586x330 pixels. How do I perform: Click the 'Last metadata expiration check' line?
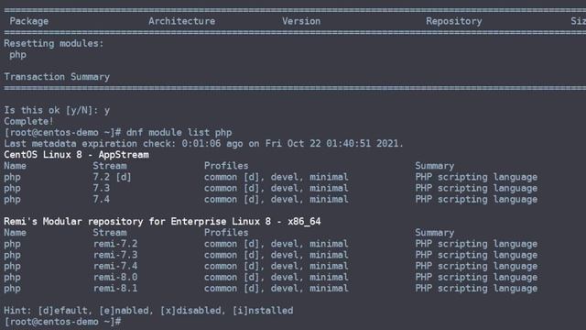[x=203, y=144]
